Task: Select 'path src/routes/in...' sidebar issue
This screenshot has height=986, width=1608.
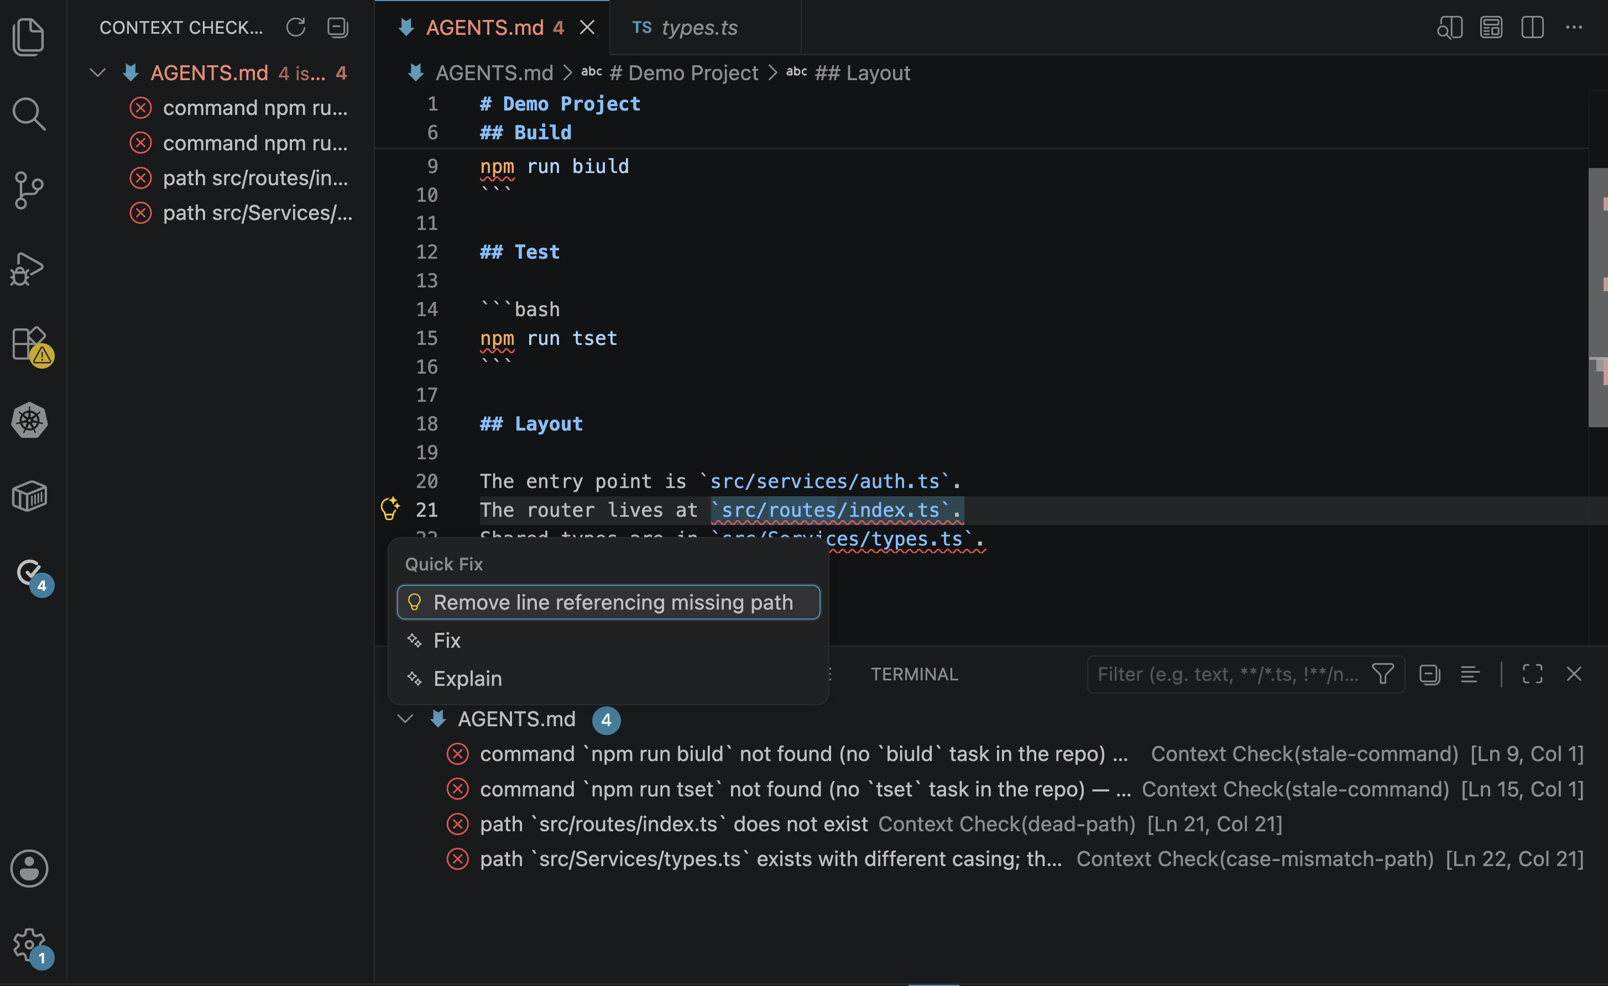Action: [222, 178]
